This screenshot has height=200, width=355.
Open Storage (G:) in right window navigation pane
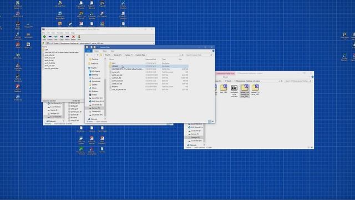pos(195,137)
